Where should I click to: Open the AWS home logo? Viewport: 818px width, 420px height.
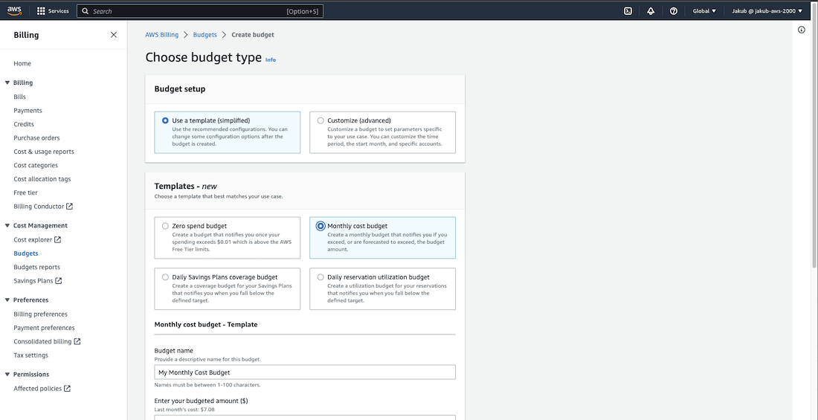point(14,10)
